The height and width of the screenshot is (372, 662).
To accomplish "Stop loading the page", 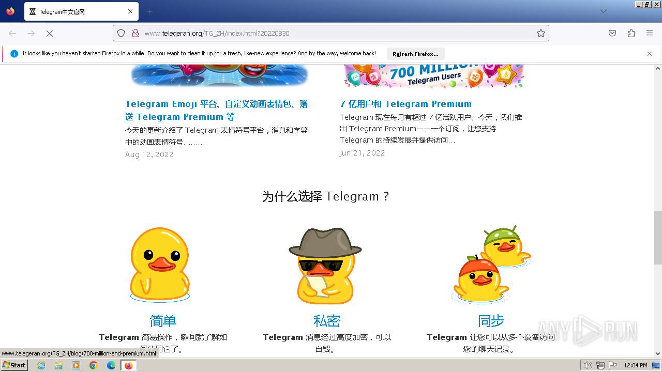I will click(50, 33).
